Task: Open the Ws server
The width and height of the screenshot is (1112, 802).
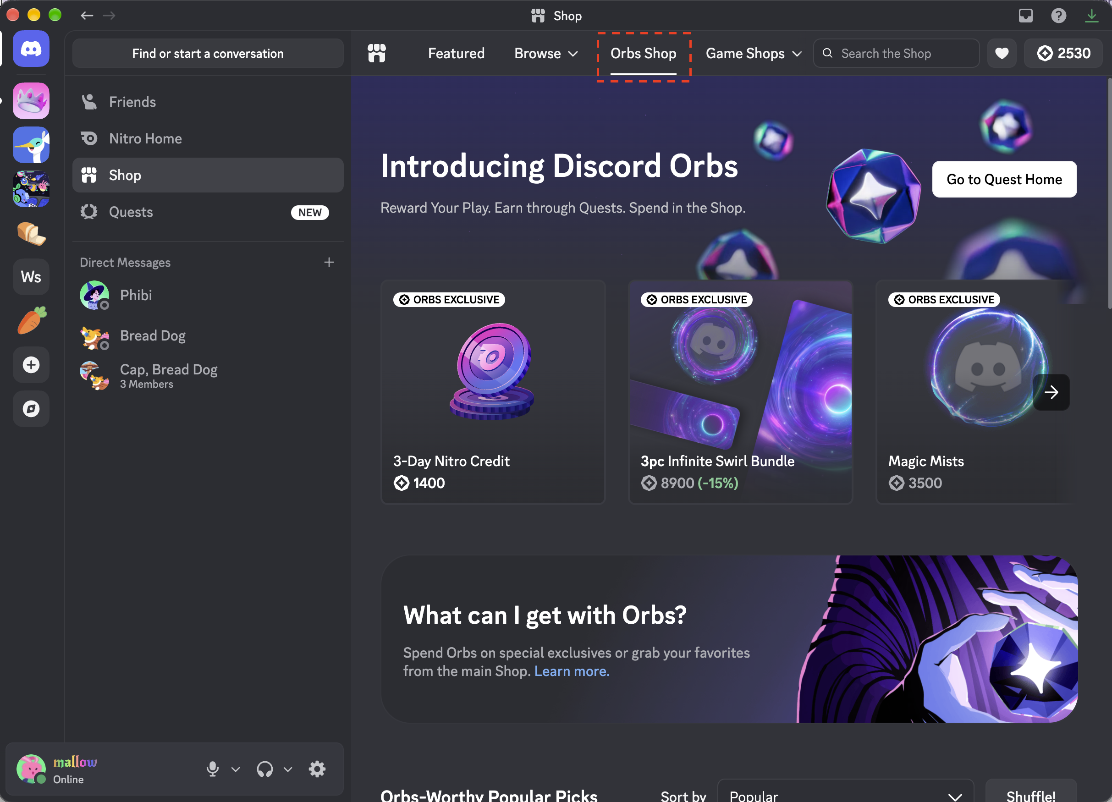Action: pyautogui.click(x=31, y=277)
